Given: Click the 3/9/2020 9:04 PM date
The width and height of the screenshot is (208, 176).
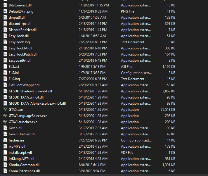Looking at the screenshot, I should [x=92, y=171].
